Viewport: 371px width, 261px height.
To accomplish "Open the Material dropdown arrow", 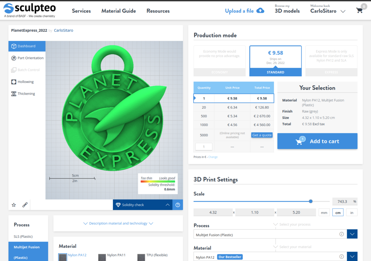I will click(352, 257).
